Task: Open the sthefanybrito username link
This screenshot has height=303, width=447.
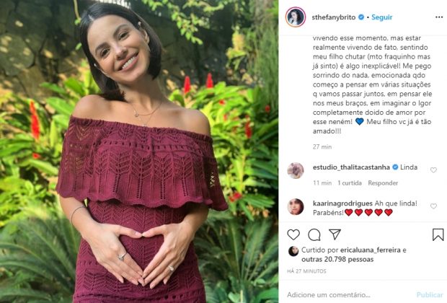Action: 334,17
